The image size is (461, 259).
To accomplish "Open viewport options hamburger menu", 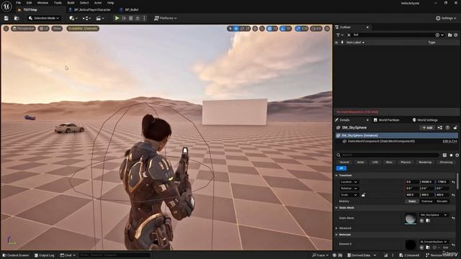I will [x=6, y=29].
